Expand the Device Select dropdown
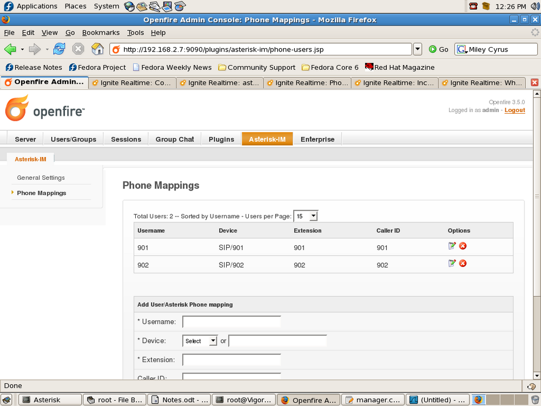Screen dimensions: 541x406 (200, 340)
